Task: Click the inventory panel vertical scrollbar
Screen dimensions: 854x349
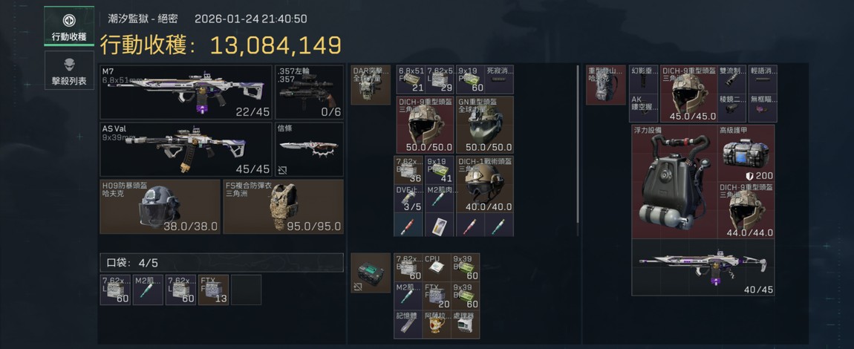Action: pos(578,150)
